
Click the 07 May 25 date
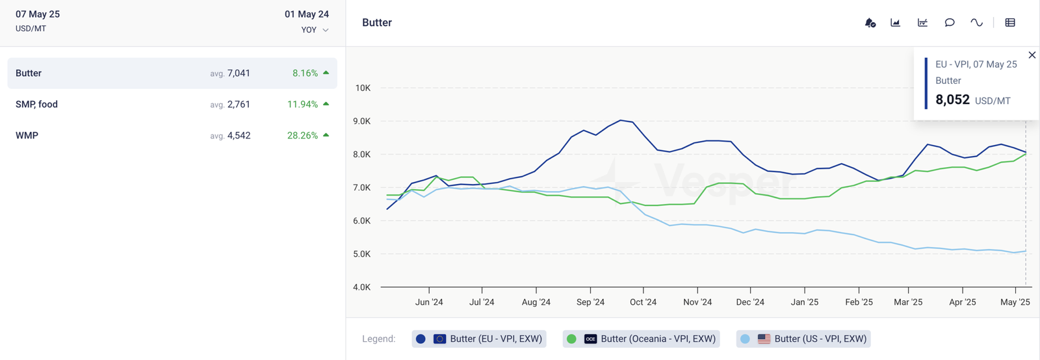tap(38, 14)
